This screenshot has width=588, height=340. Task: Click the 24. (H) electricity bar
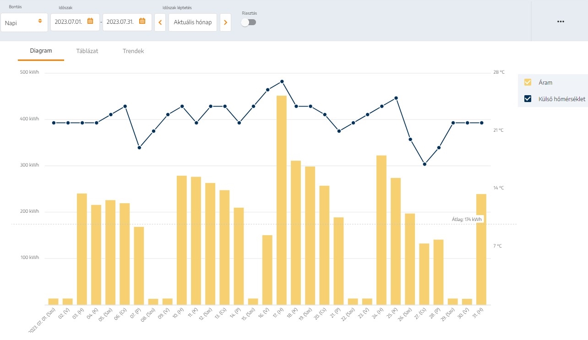click(381, 230)
